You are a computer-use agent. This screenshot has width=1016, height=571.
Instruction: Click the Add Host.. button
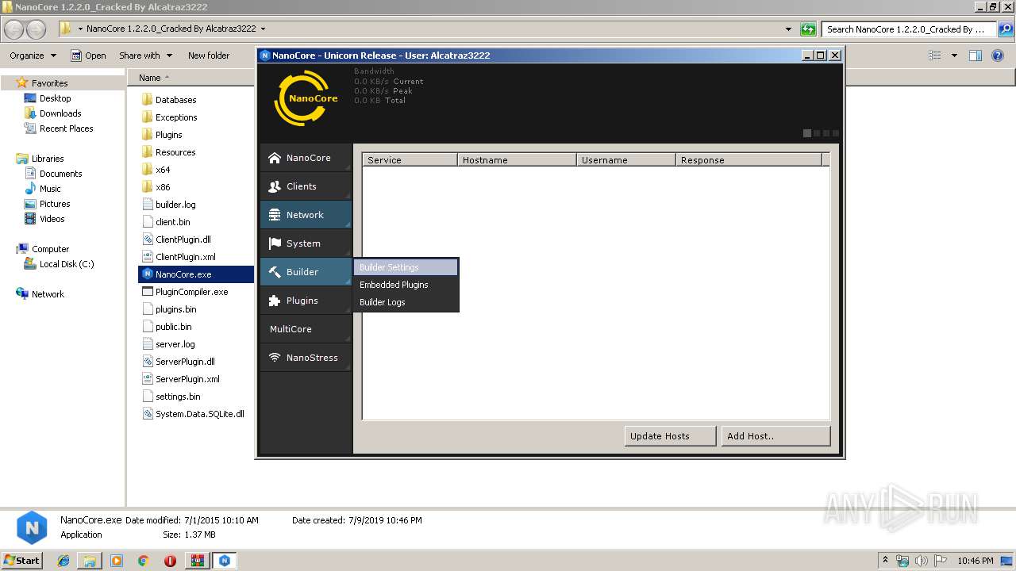(775, 436)
